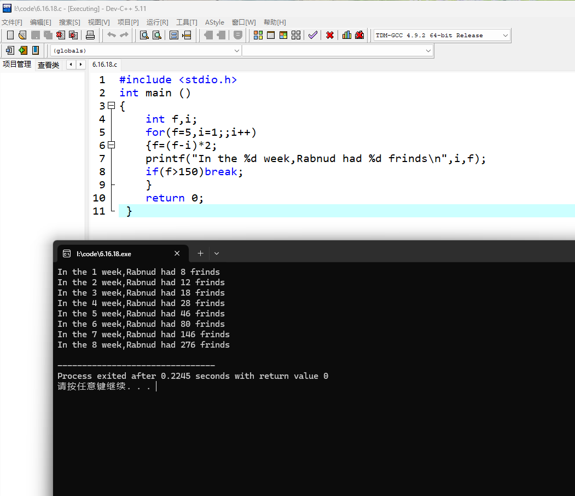Click the 'return 0;' line
Viewport: 575px width, 496px height.
[x=175, y=198]
